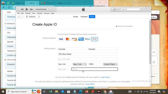This screenshot has width=168, height=94.
Task: Click the Area code field
Action: pos(64,69)
